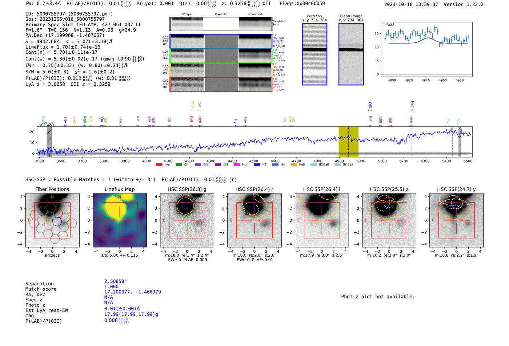The width and height of the screenshot is (509, 346).
Task: Open the HSC SSP(25.5) z cutout
Action: (x=389, y=220)
